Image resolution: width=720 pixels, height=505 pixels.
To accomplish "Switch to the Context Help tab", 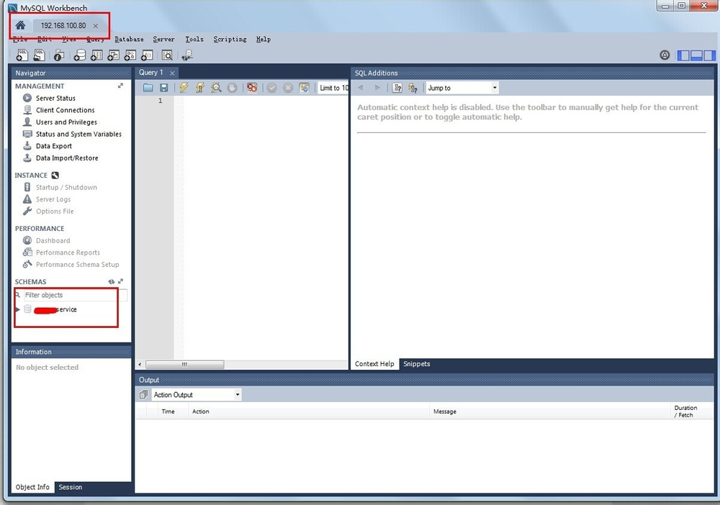I will point(374,364).
